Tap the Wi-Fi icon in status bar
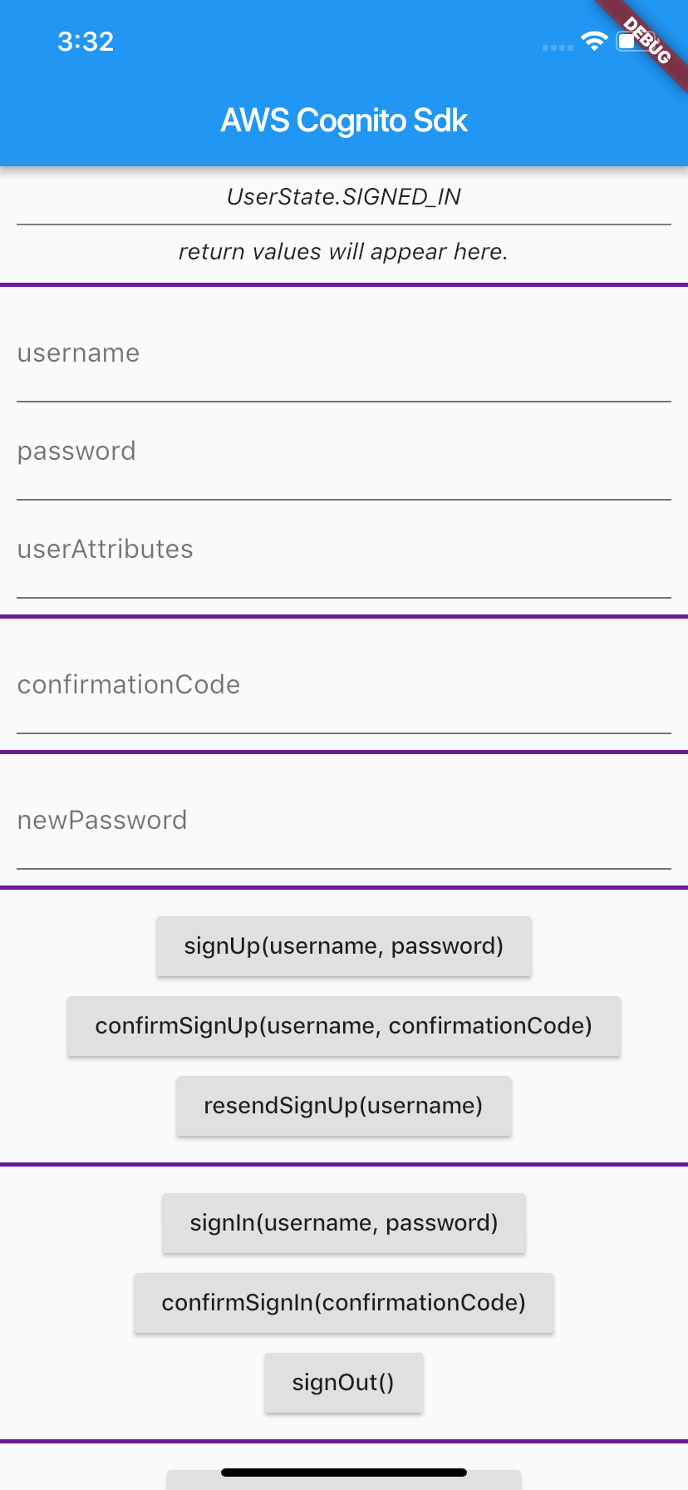 click(594, 41)
